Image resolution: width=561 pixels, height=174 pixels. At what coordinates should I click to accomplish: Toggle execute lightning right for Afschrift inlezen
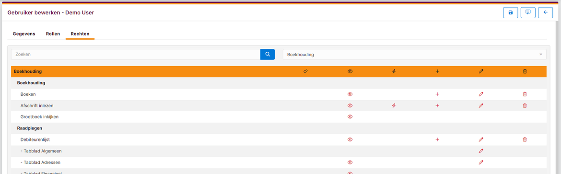click(x=394, y=105)
